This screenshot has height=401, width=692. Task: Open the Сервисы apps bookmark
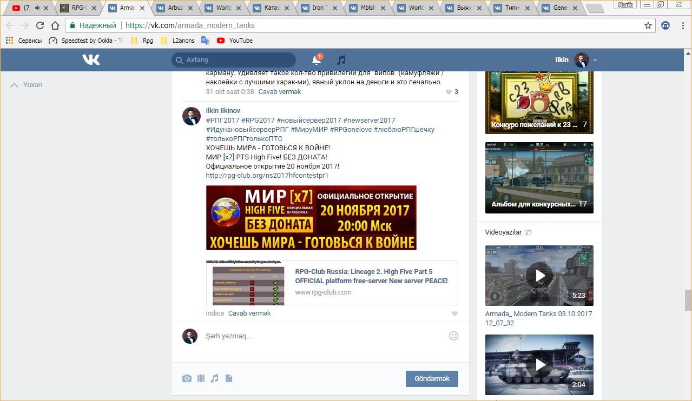(x=23, y=41)
